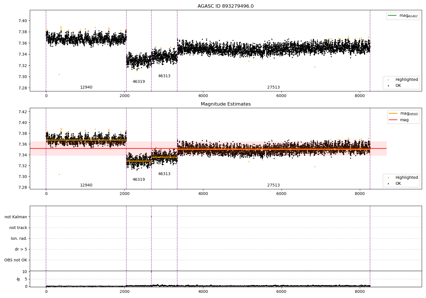The height and width of the screenshot is (298, 426).
Task: Click the 8000 x-tick under bottom plot
Action: (360, 291)
